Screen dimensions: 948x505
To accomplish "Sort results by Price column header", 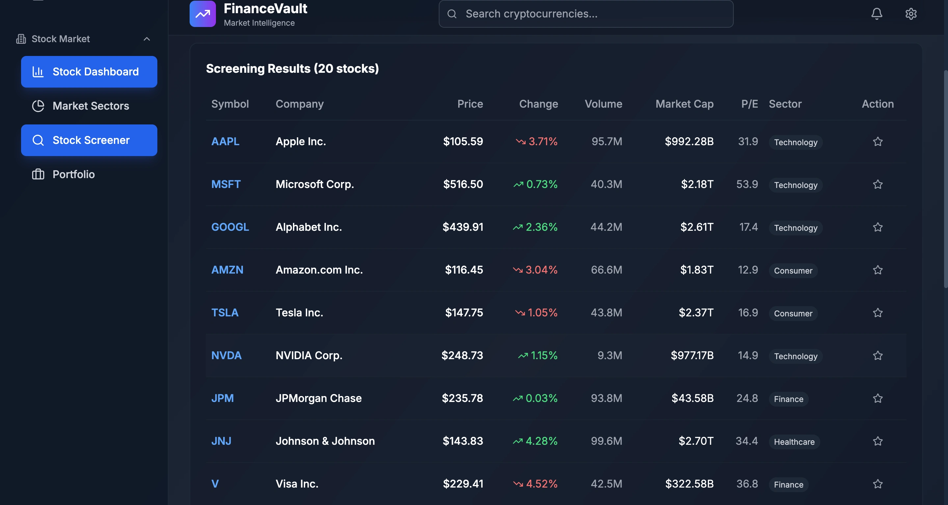I will [x=470, y=104].
